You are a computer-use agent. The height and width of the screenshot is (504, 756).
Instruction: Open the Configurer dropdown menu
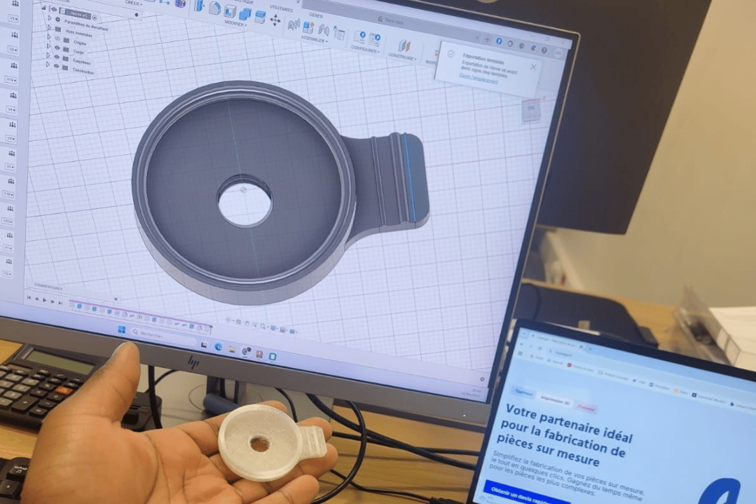pyautogui.click(x=364, y=49)
